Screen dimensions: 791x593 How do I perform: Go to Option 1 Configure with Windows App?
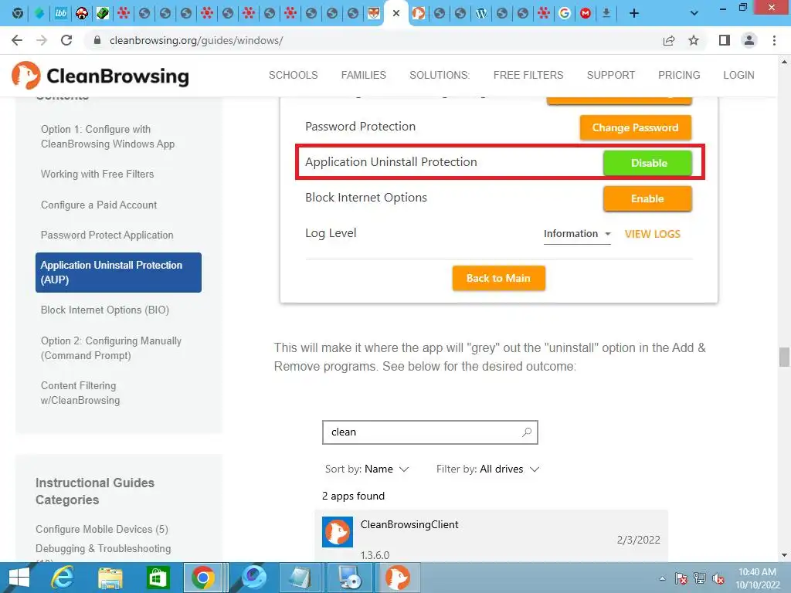(107, 137)
